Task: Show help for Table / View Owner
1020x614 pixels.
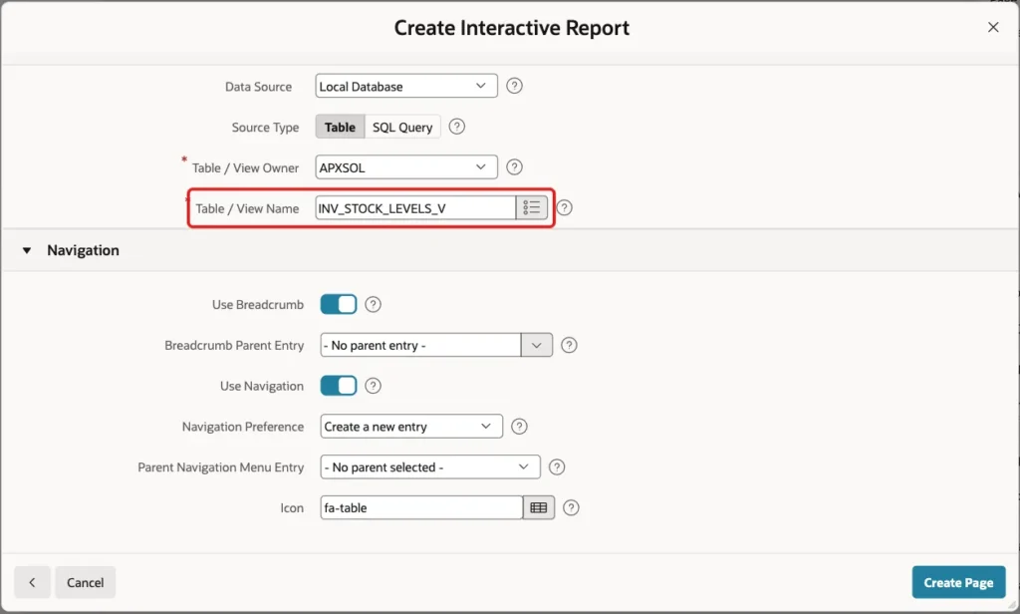Action: [514, 167]
